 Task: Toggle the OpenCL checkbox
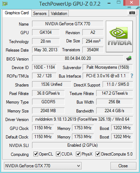36,154
